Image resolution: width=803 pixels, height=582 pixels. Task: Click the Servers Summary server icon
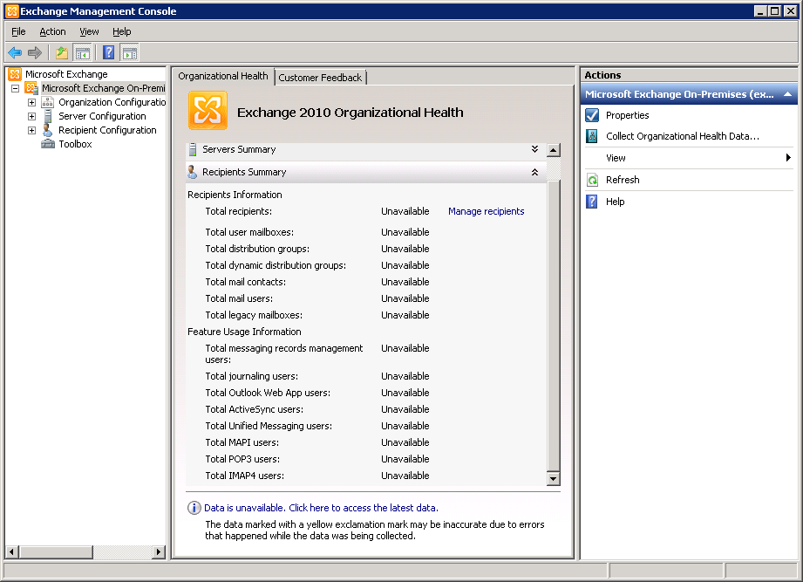pyautogui.click(x=193, y=149)
